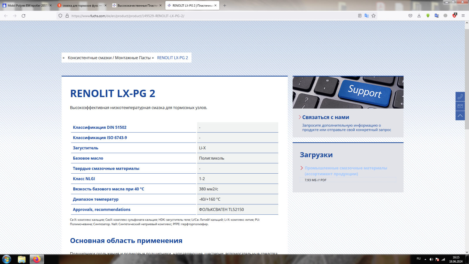
Task: Open a new browser tab
Action: point(225,6)
